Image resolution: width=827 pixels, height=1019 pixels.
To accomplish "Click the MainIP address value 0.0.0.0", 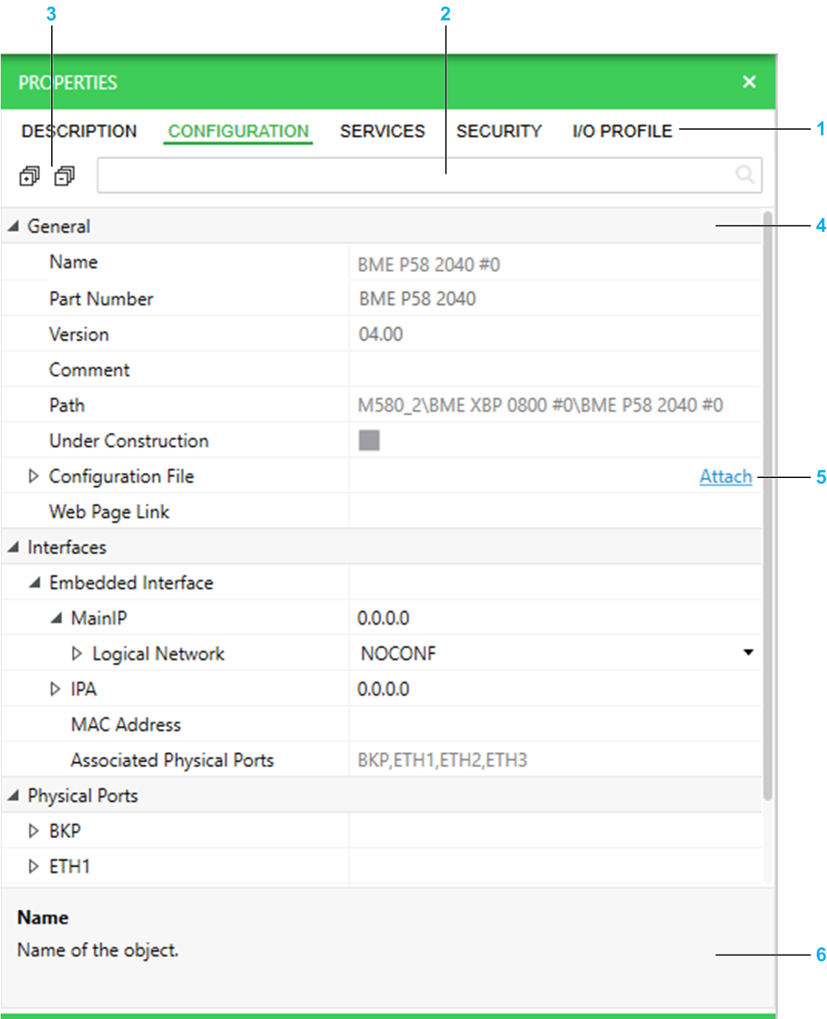I will tap(383, 618).
